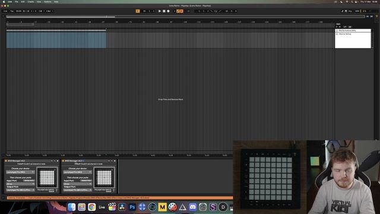Open Final Cut Pro from the Dock

(112, 207)
